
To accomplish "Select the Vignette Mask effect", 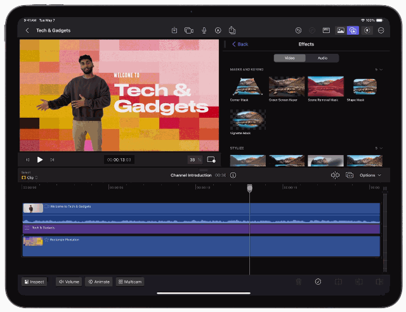I will tap(248, 122).
